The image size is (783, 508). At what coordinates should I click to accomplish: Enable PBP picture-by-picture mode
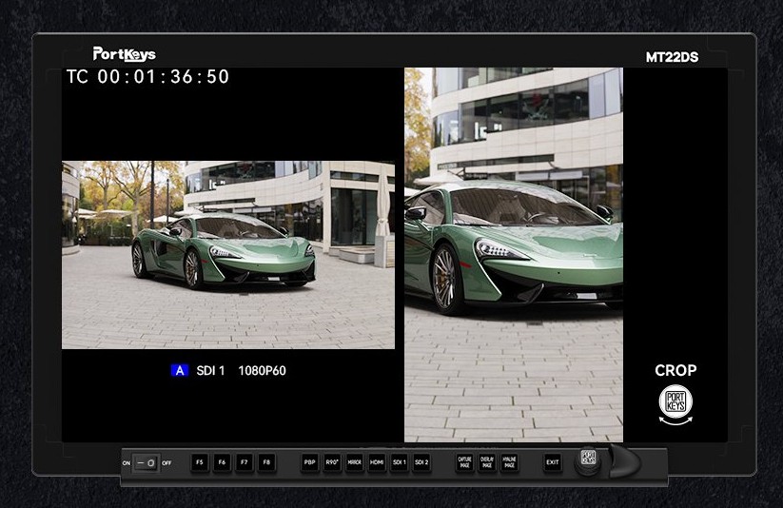tap(310, 463)
